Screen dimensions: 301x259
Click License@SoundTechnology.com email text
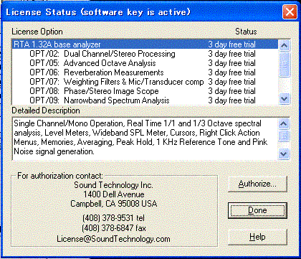tap(113, 239)
